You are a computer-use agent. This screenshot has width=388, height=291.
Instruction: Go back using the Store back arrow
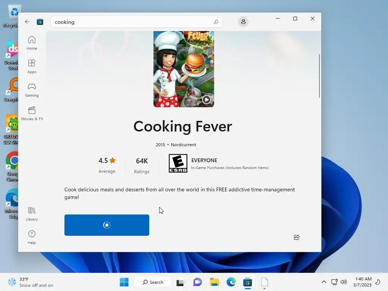coord(27,22)
